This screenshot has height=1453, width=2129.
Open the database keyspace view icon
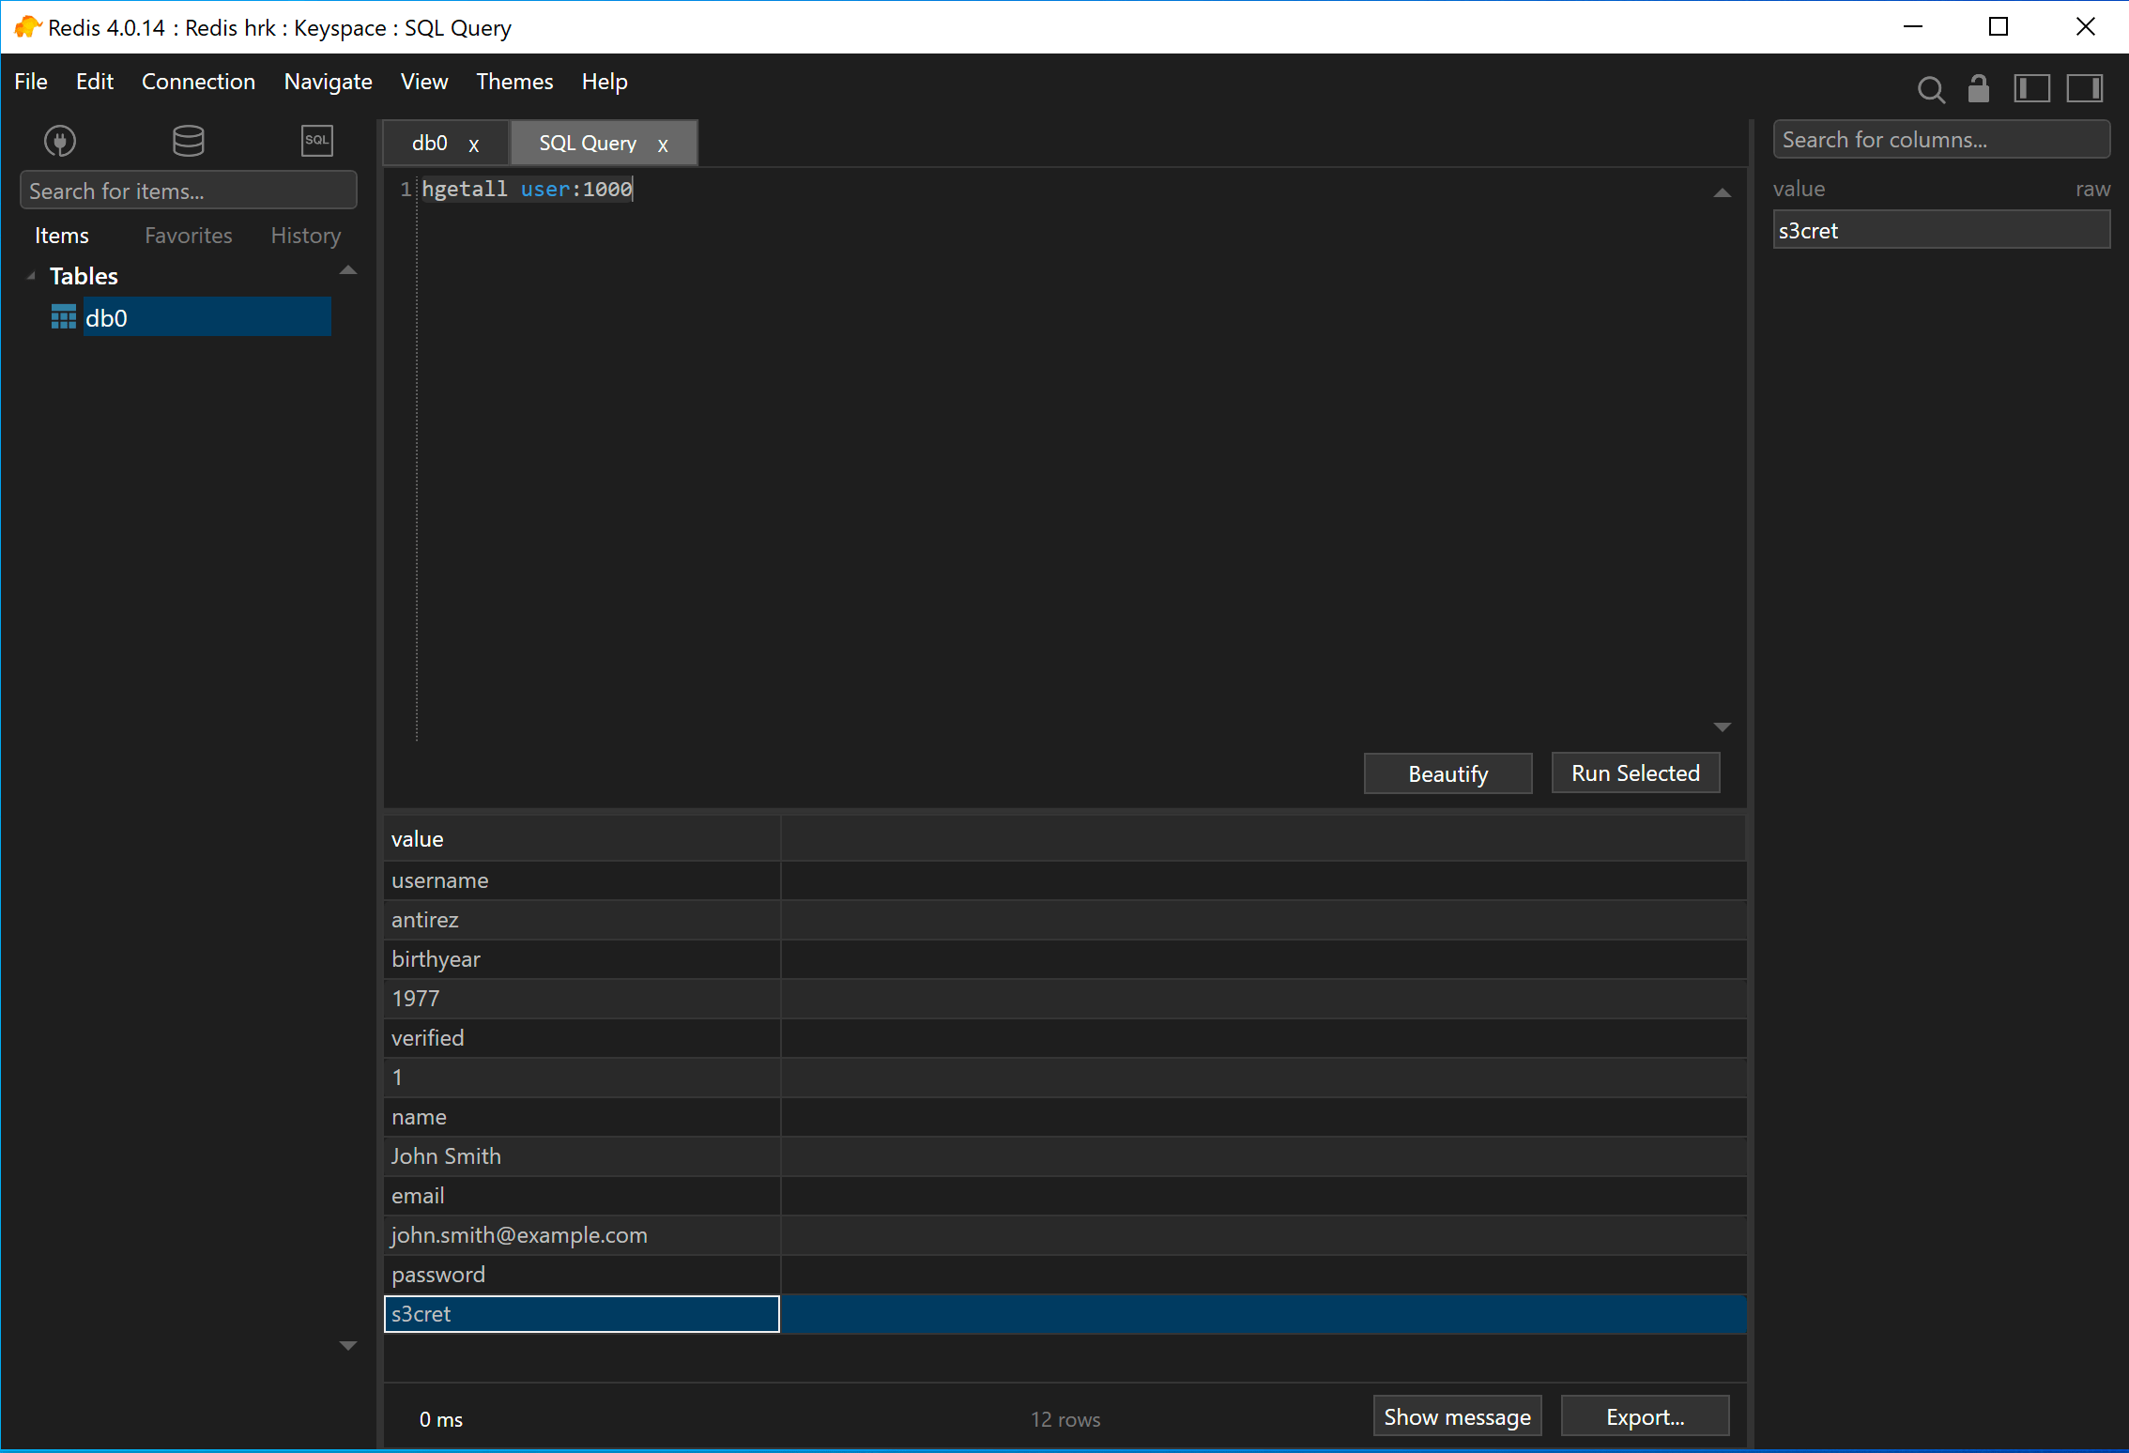(x=188, y=140)
